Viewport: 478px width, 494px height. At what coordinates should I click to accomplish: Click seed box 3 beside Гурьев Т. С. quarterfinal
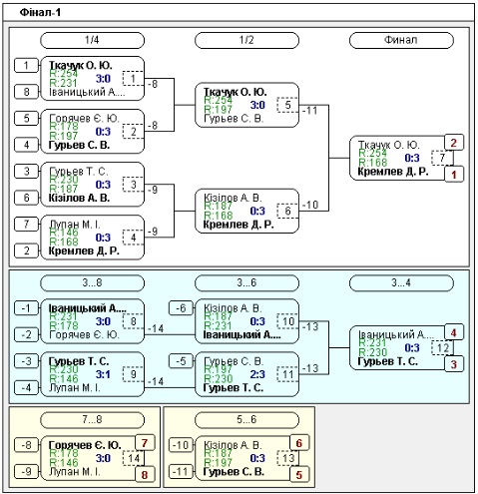pos(26,171)
